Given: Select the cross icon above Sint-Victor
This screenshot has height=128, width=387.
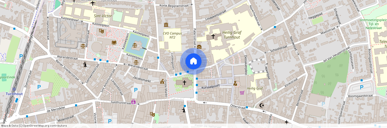Looking at the screenshot, I should [92, 3].
